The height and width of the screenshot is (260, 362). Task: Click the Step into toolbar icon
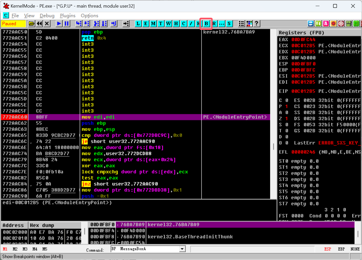point(79,24)
